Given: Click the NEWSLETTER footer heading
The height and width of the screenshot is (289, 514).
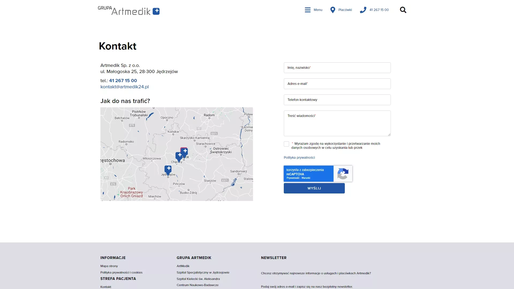Looking at the screenshot, I should coord(274,258).
